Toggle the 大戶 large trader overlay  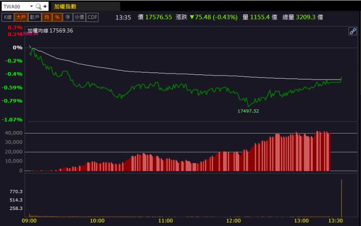21,17
